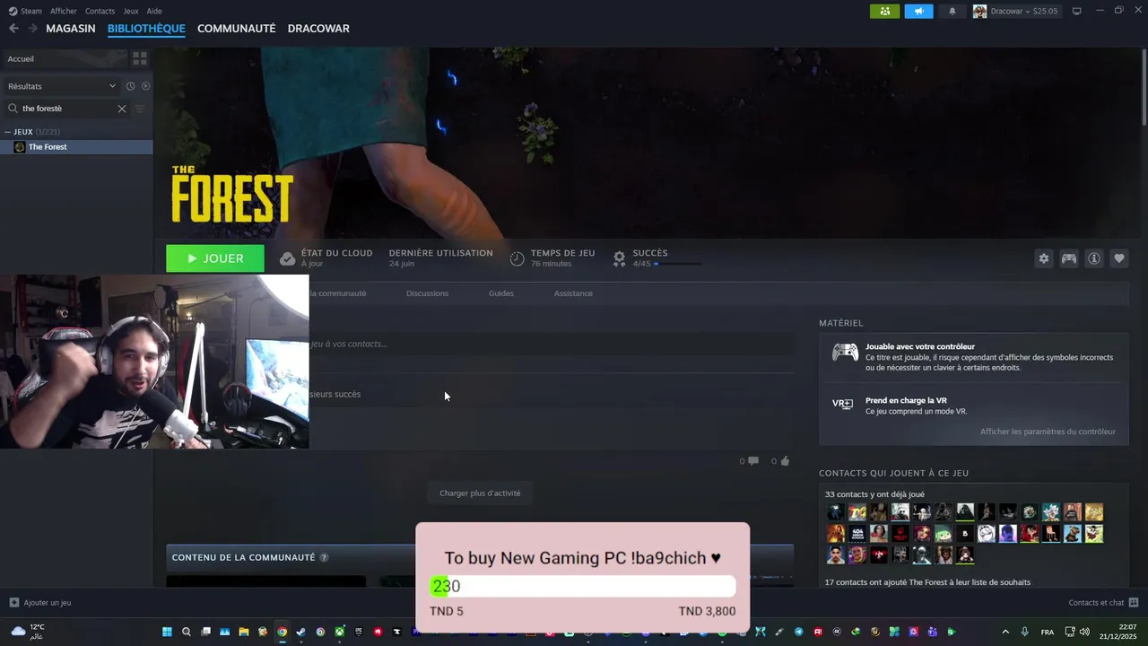Open the weather widget on the taskbar
This screenshot has height=646, width=1148.
click(29, 632)
